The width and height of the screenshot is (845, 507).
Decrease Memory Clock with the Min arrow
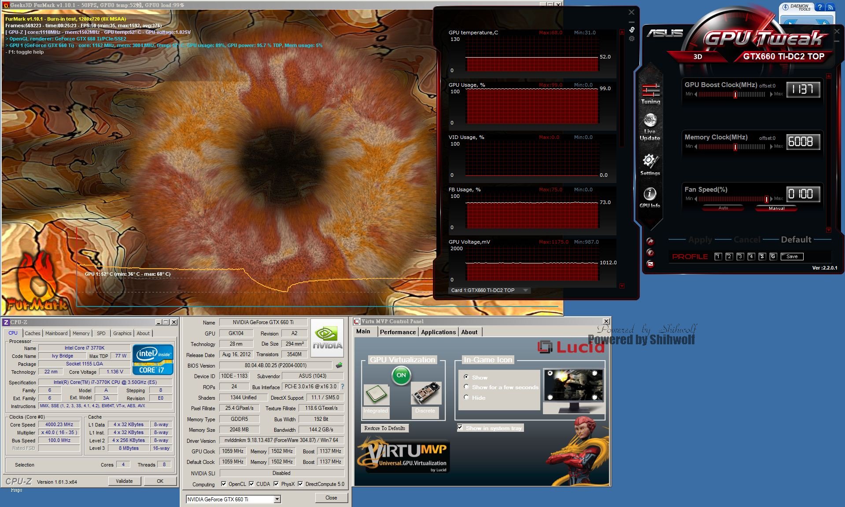pos(696,147)
